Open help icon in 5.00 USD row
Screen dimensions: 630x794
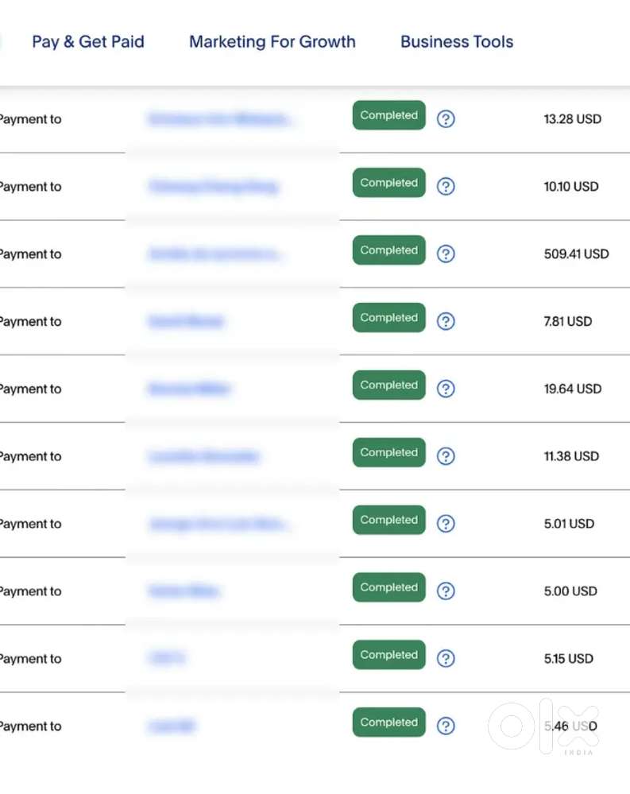pos(446,591)
